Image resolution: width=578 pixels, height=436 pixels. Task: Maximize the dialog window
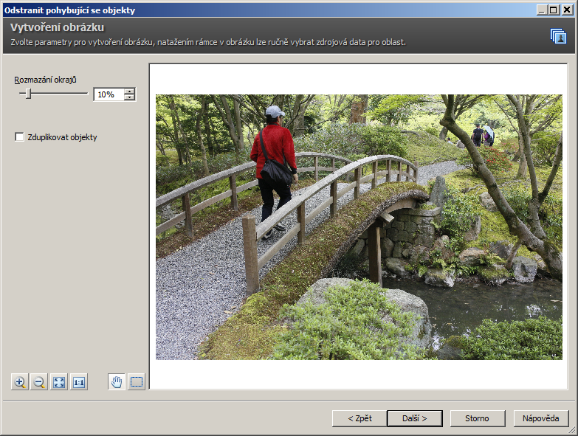(x=554, y=10)
